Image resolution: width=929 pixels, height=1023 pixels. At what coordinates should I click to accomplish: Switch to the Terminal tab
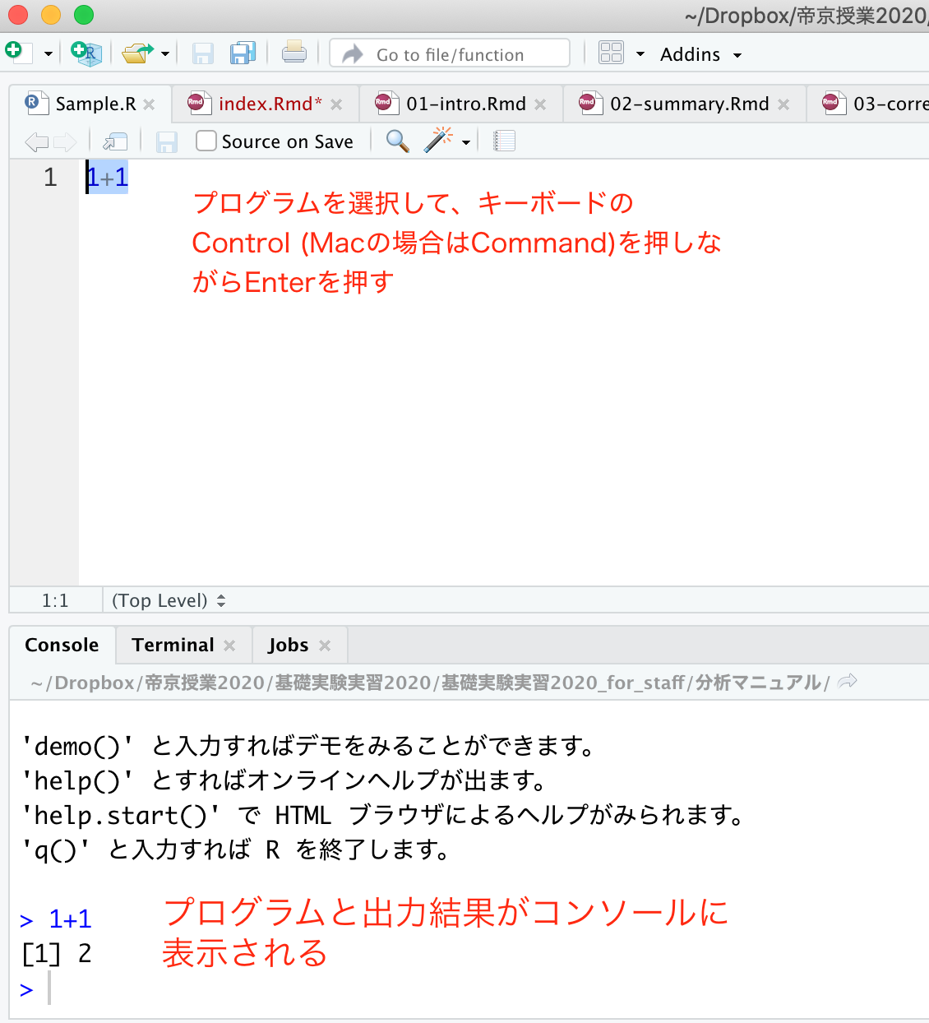[x=173, y=646]
